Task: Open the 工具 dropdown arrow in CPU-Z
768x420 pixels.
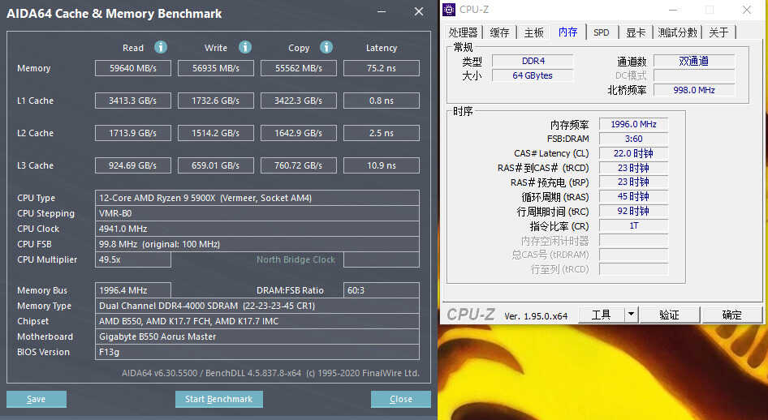Action: coord(632,315)
